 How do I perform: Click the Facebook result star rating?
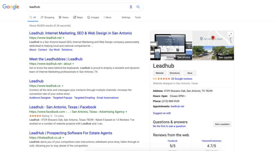click(x=35, y=116)
